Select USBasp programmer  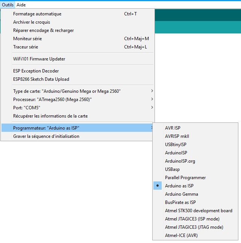click(196, 169)
